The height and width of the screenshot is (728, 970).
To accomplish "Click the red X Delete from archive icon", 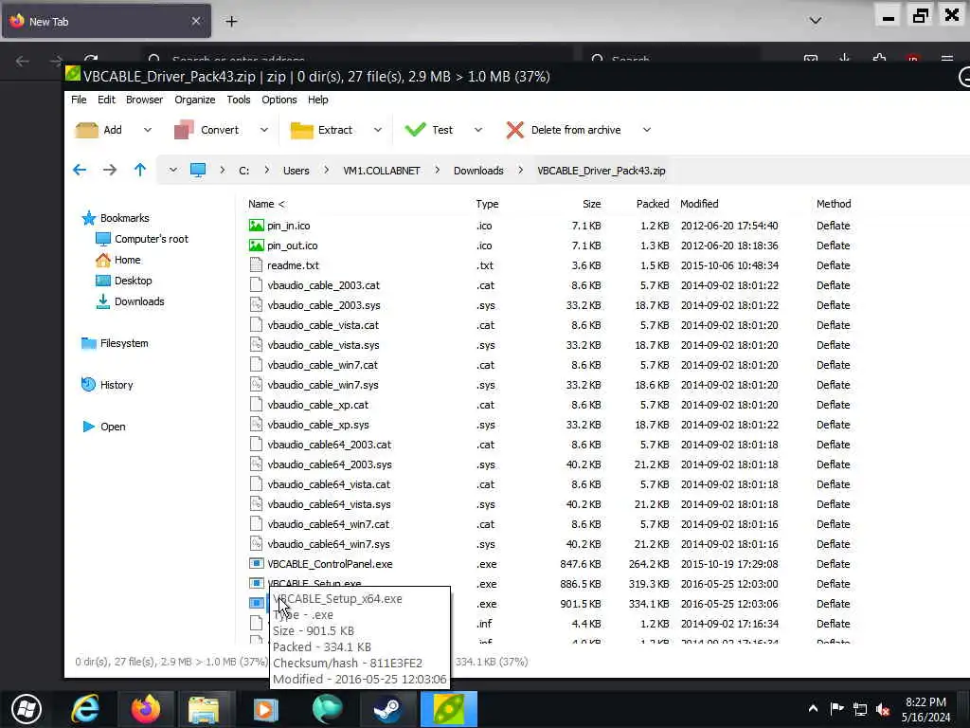I will click(514, 130).
